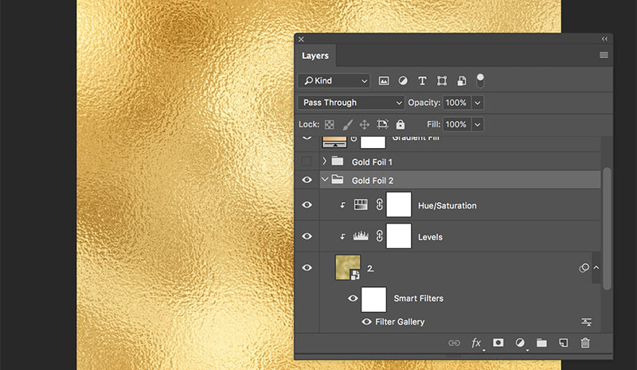Screen dimensions: 637x370
Task: Click the Lock all padlock icon
Action: pos(401,125)
